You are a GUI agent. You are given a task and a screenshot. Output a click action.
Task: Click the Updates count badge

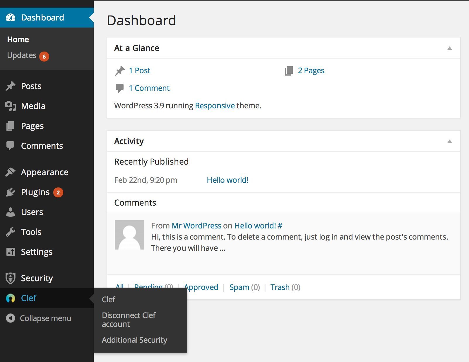tap(44, 57)
